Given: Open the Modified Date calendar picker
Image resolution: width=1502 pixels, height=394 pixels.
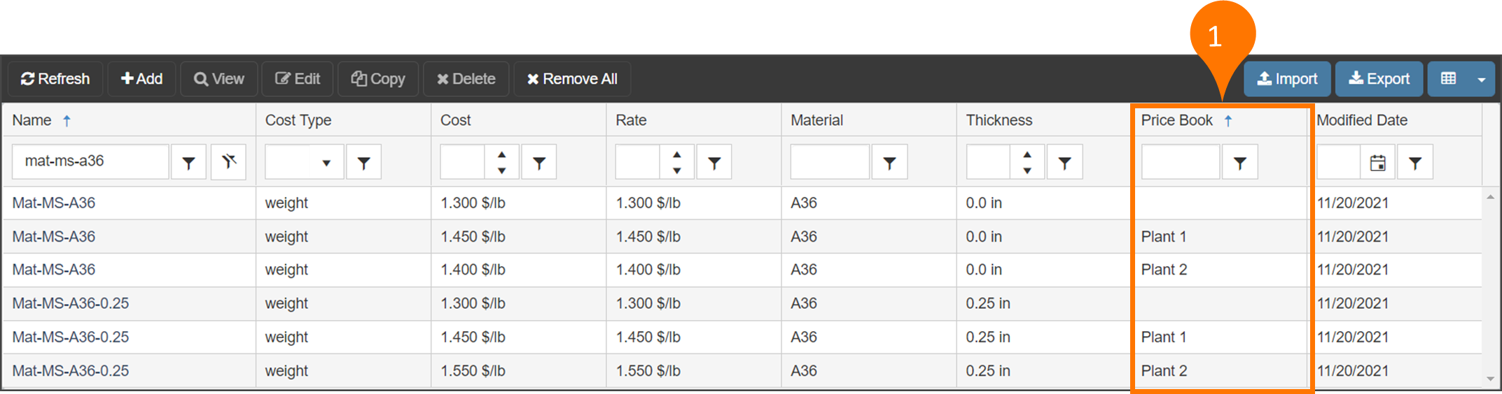Looking at the screenshot, I should click(1377, 163).
